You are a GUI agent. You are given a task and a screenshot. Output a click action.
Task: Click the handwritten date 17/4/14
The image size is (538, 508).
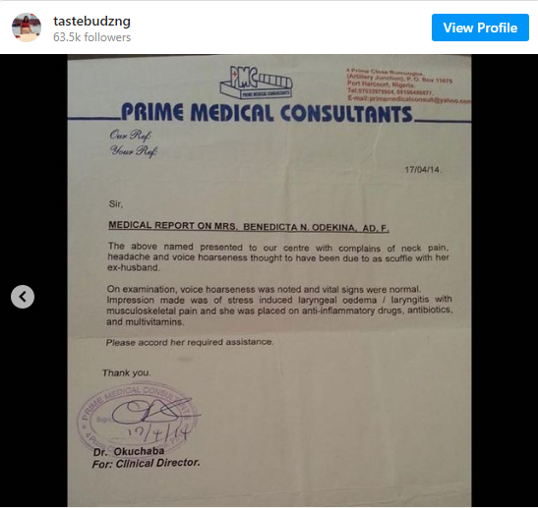(158, 433)
